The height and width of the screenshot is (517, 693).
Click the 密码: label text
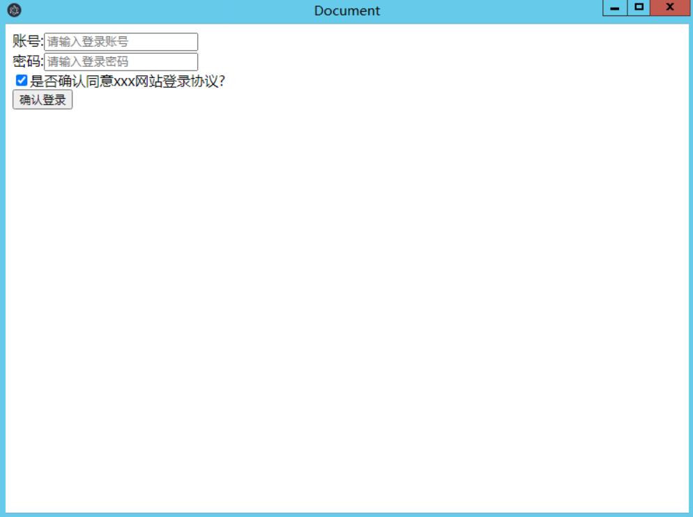(28, 61)
